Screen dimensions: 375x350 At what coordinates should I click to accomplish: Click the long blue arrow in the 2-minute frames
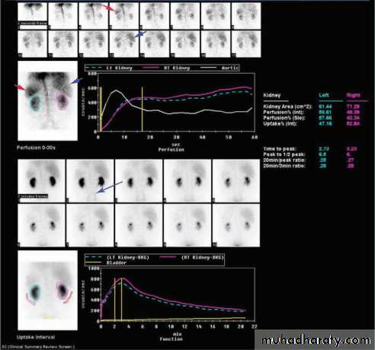(110, 187)
